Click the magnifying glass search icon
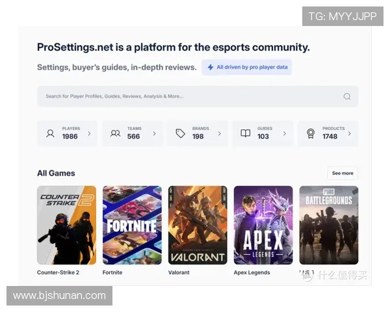390x312 pixels. click(346, 96)
